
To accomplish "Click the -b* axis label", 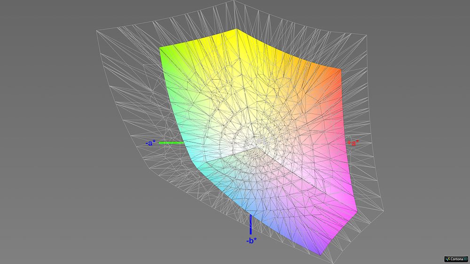I will point(251,241).
